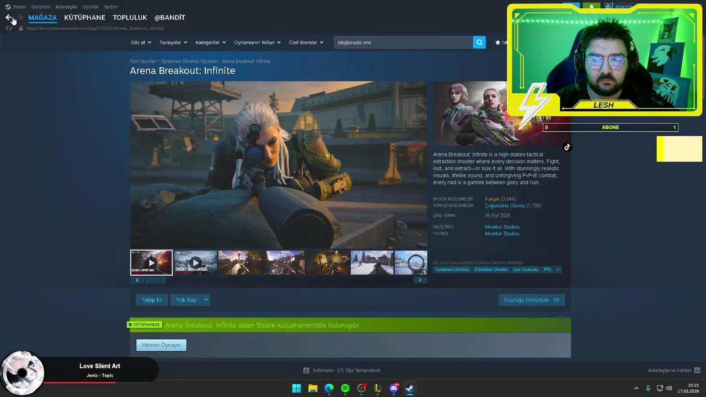Click in the Mağazada ara search field
The height and width of the screenshot is (397, 706).
point(403,42)
